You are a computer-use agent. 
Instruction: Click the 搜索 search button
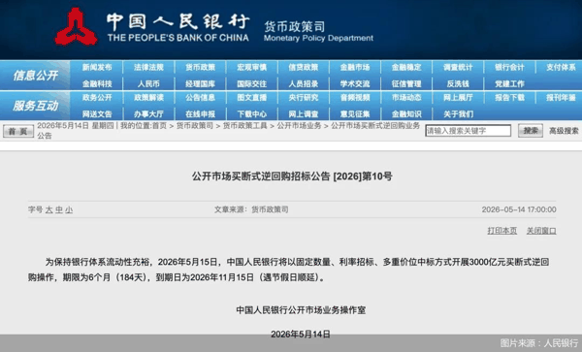pos(531,131)
